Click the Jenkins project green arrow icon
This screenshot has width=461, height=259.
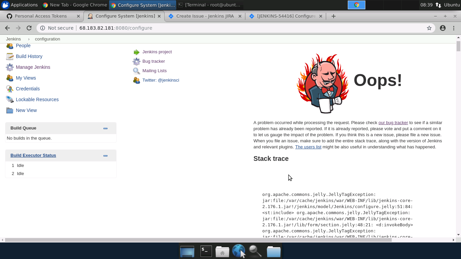click(x=137, y=52)
